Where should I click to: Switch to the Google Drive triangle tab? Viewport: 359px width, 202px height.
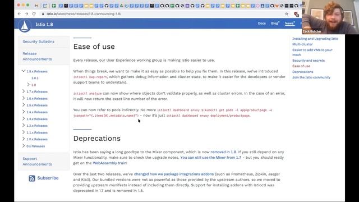click(x=122, y=6)
